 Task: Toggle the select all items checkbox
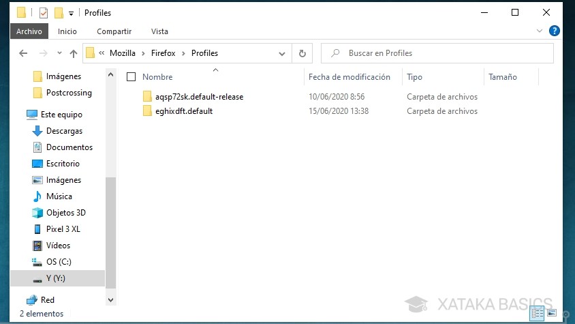[x=131, y=77]
